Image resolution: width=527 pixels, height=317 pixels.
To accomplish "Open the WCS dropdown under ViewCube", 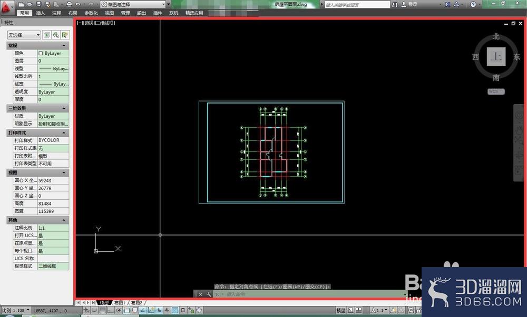I will [496, 91].
